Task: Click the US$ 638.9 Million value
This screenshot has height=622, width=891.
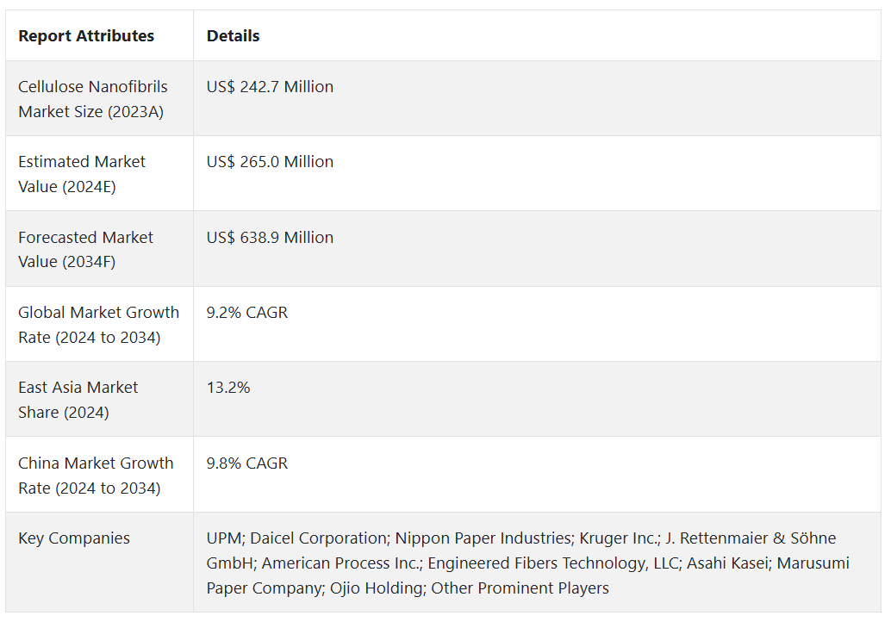Action: 270,238
